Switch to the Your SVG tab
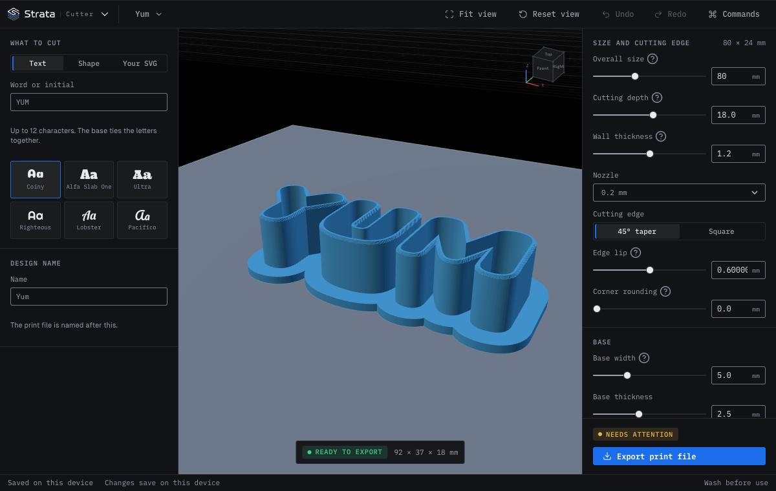Viewport: 776px width, 491px height. coord(140,63)
